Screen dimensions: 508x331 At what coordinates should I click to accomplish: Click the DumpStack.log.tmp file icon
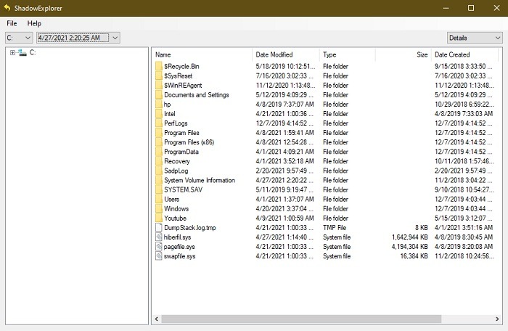tap(159, 228)
